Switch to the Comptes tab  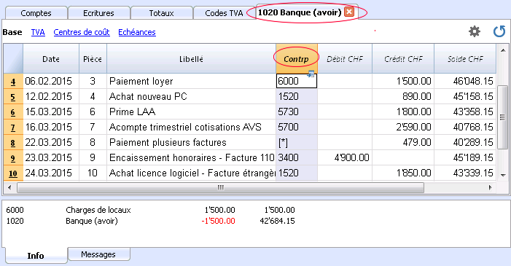click(x=36, y=13)
